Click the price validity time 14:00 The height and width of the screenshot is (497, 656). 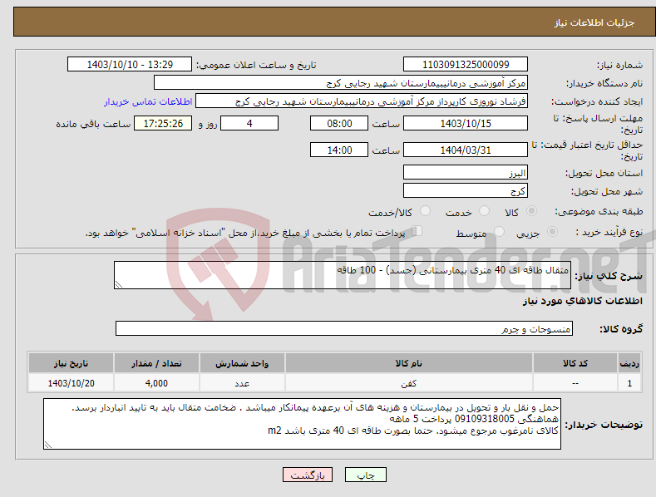(339, 150)
